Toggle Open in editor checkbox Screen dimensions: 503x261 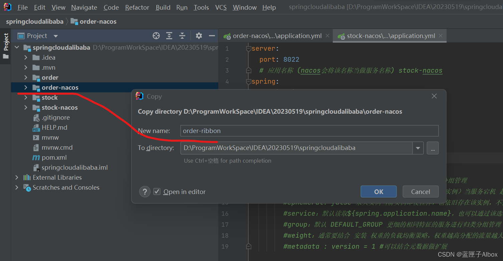click(157, 192)
